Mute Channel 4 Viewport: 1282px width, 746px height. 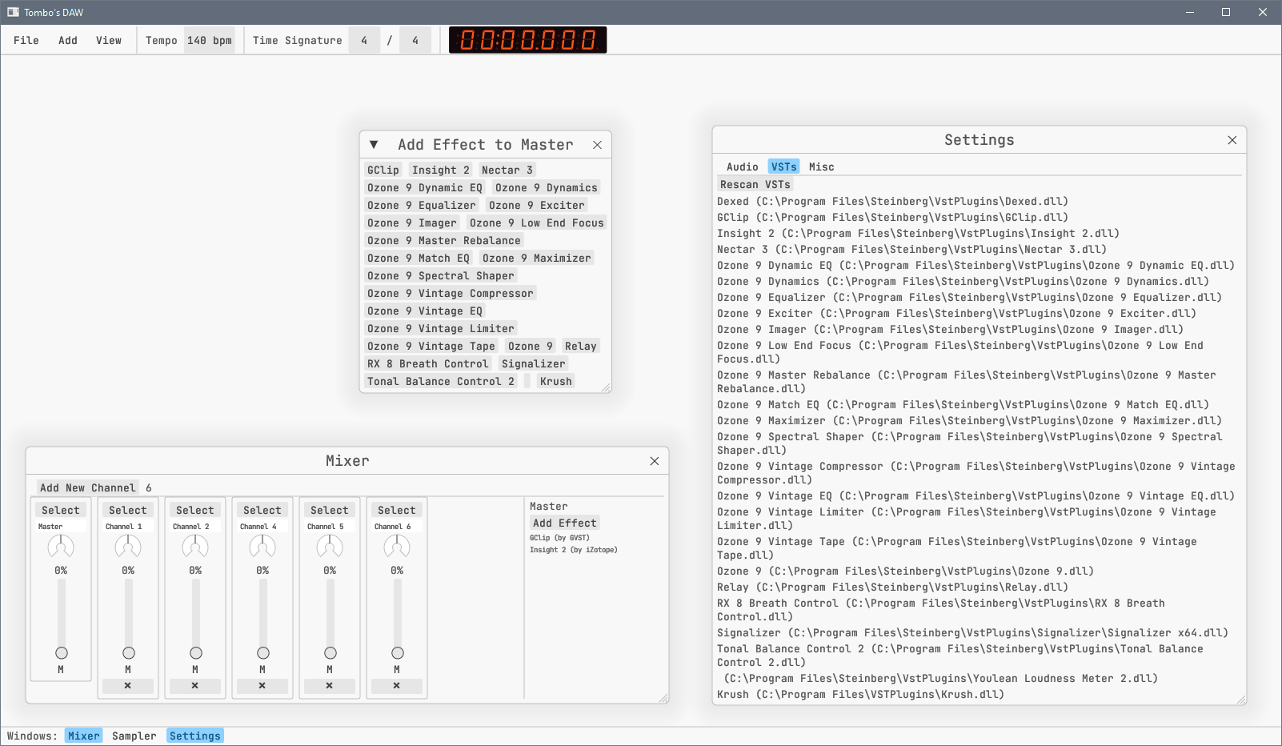point(262,670)
